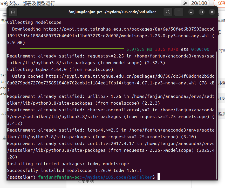Click 'Requirement already satisfied: urllib3' line
This screenshot has height=188, width=225.
coord(111,100)
